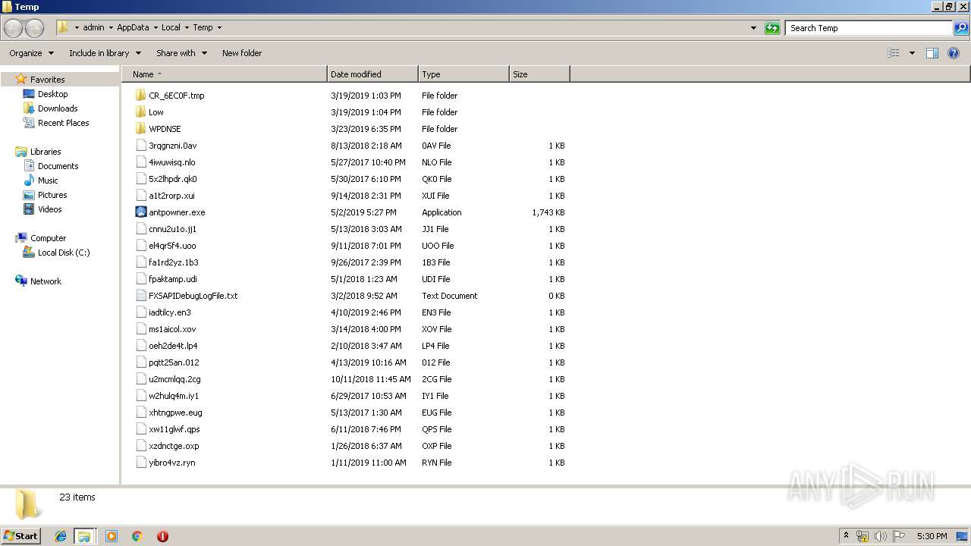Click the network tray icon

coord(863,536)
